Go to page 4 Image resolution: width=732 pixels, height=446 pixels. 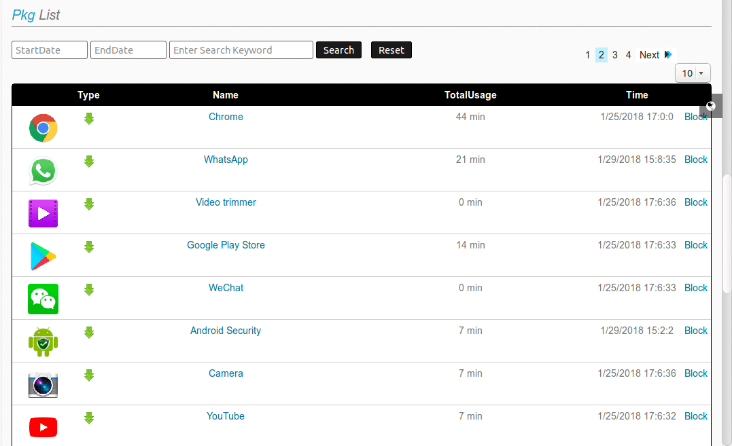pos(629,55)
